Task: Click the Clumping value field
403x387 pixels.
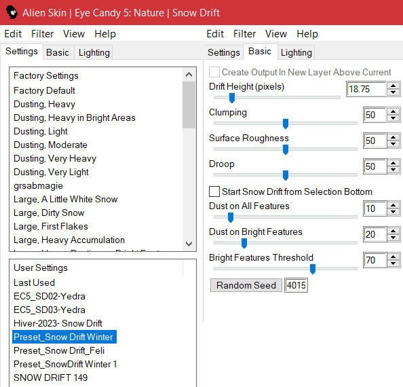Action: tap(375, 115)
